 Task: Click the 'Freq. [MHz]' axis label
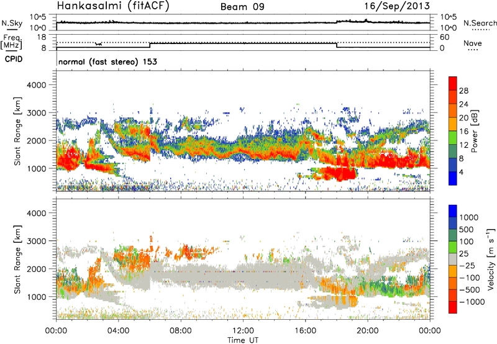(x=12, y=42)
